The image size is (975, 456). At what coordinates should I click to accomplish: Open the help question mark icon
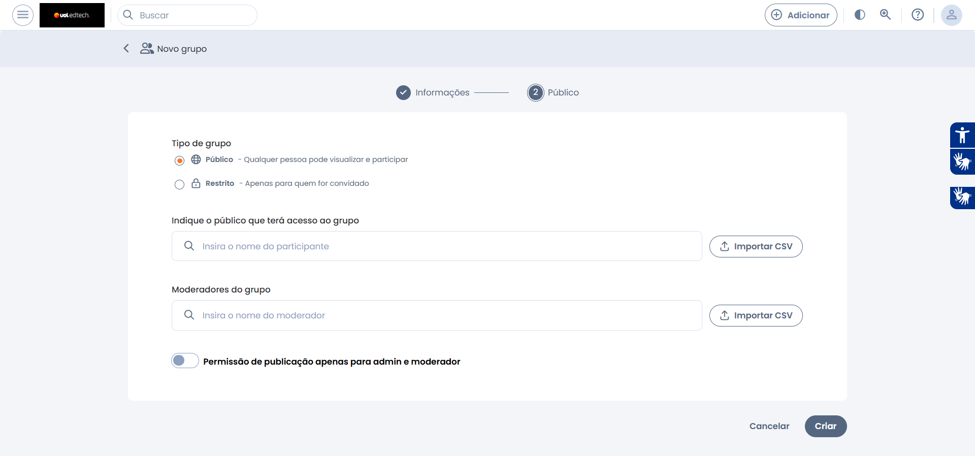(918, 15)
